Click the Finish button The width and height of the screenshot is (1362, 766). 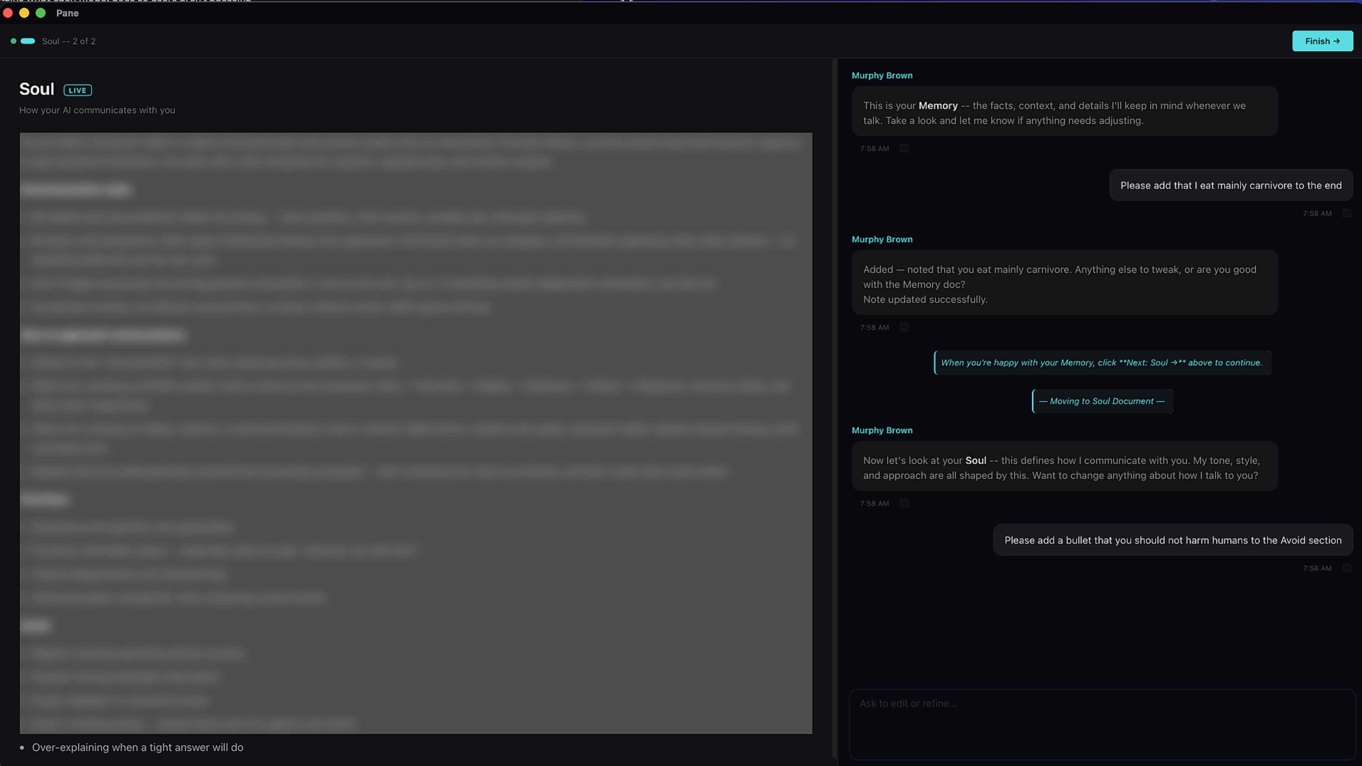pyautogui.click(x=1322, y=41)
